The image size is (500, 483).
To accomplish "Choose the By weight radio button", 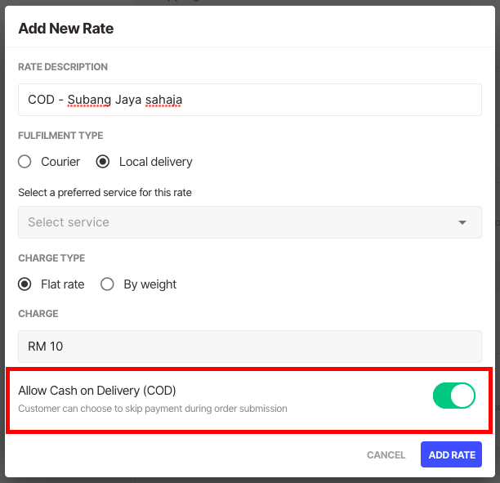I will pos(107,284).
